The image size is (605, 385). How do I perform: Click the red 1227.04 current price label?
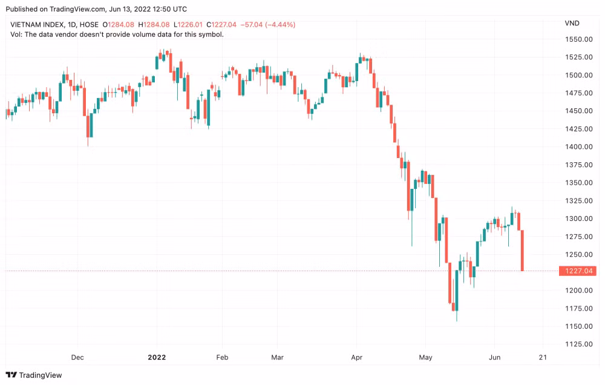pyautogui.click(x=578, y=271)
